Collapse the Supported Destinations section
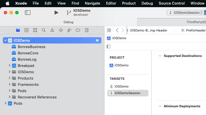This screenshot has height=115, width=206. pyautogui.click(x=160, y=56)
